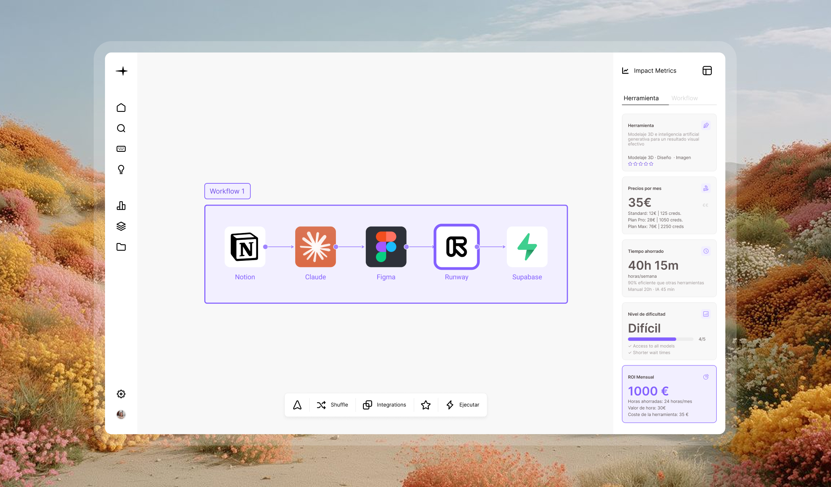Click the Workflow 1 label tag
This screenshot has height=487, width=831.
pyautogui.click(x=227, y=191)
